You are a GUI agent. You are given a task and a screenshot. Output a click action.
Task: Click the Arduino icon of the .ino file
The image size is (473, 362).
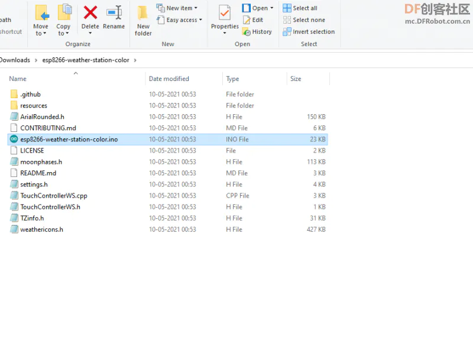(14, 139)
